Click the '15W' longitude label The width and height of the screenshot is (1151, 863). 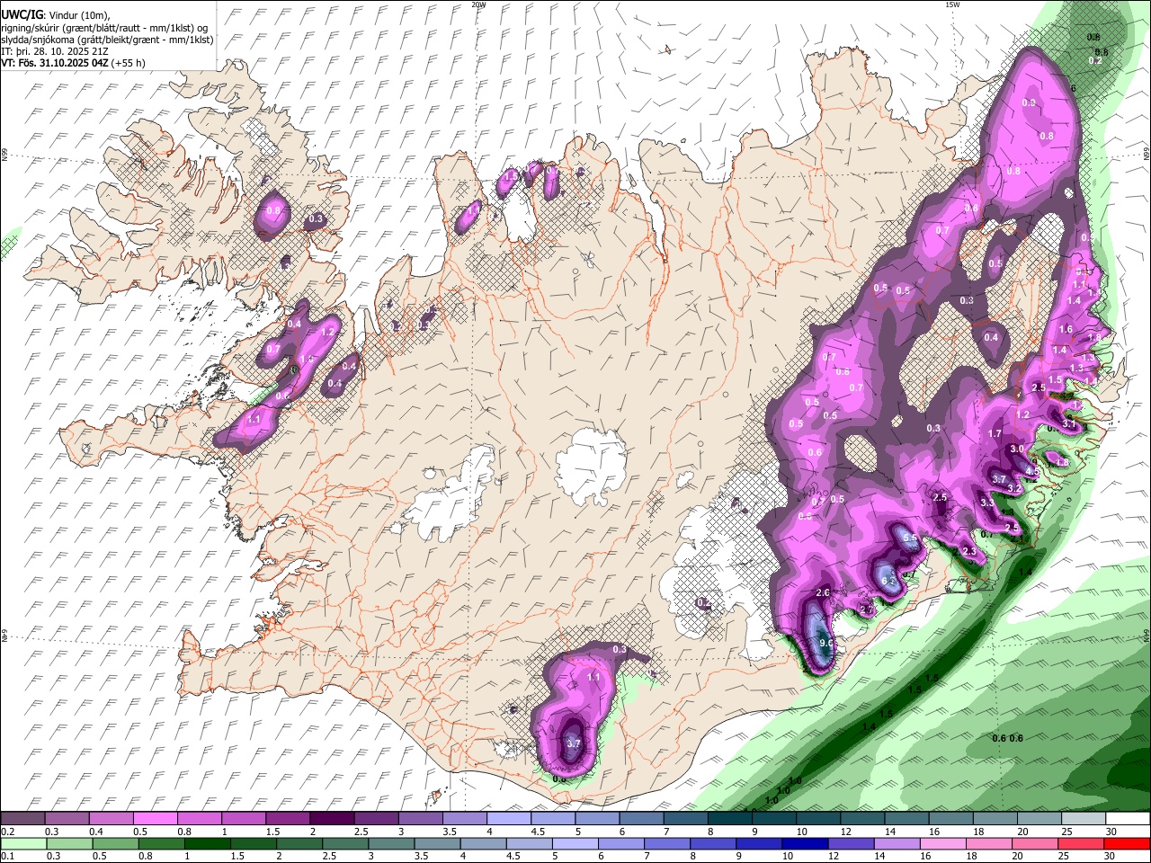pos(952,4)
